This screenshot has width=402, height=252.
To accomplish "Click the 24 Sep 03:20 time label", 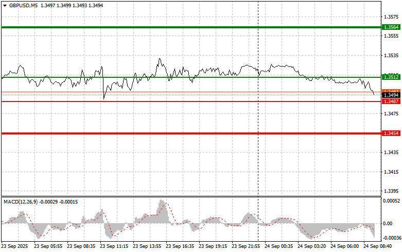I will [311, 246].
